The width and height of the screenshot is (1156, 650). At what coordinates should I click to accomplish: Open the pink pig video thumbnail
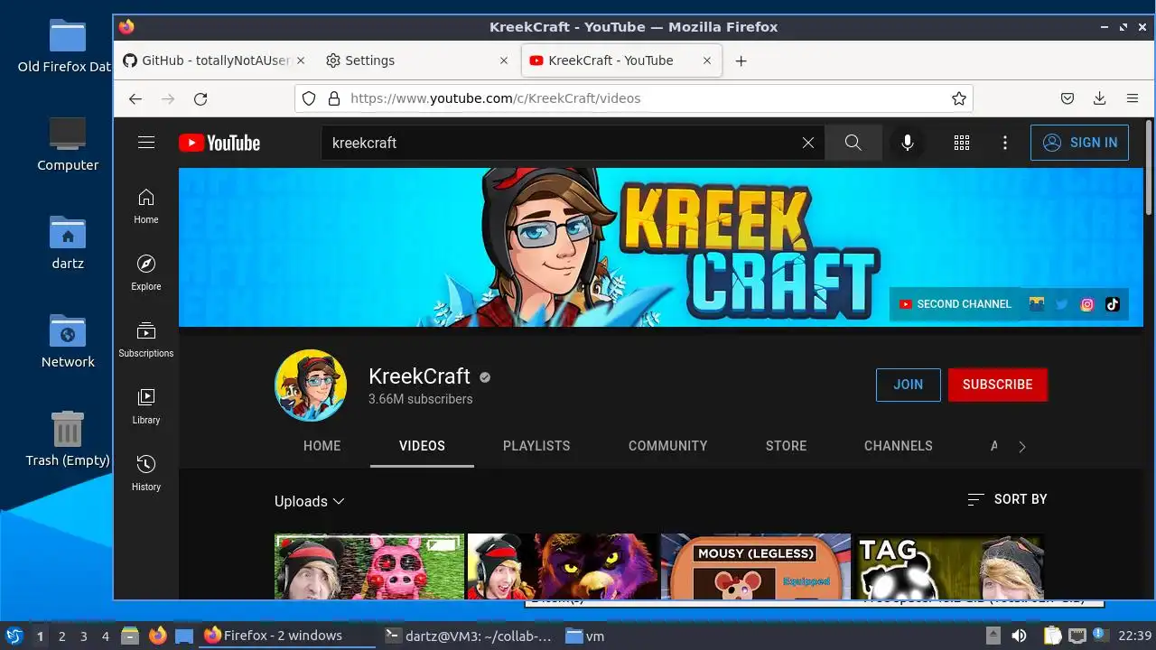[x=369, y=566]
